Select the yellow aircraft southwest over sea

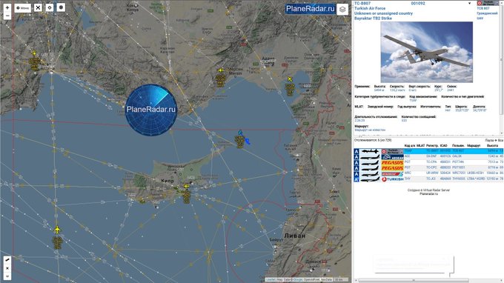click(57, 230)
